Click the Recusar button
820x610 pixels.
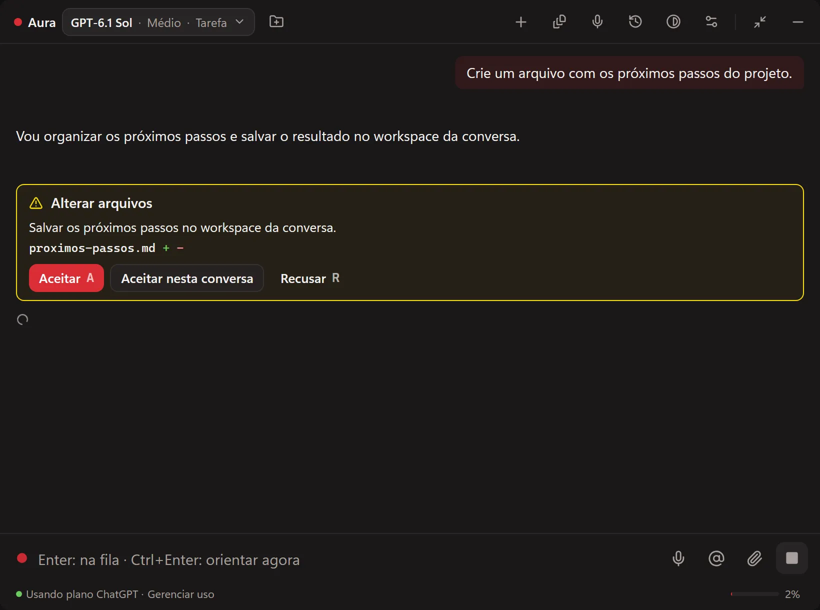click(x=310, y=278)
